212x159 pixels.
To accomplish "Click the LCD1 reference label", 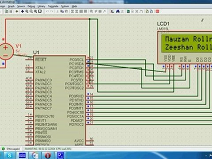I will tap(163, 24).
